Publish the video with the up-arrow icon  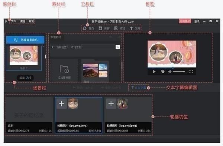132,28
